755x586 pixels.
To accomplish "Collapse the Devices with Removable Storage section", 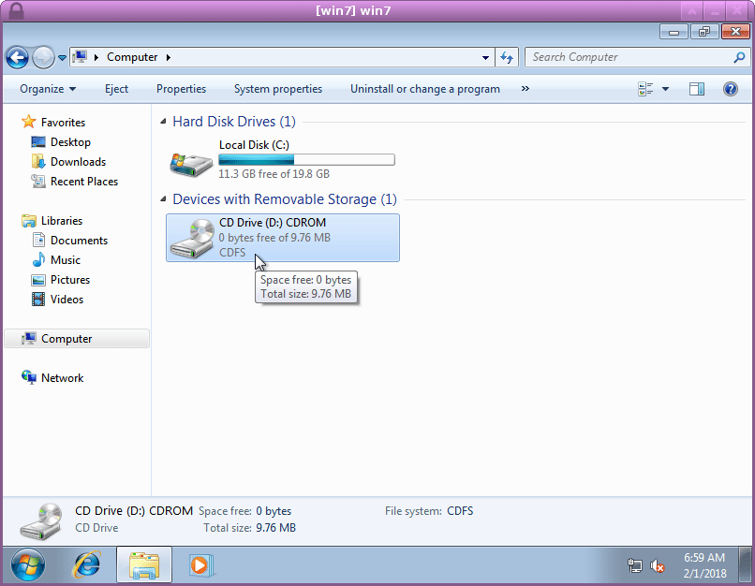I will (164, 199).
